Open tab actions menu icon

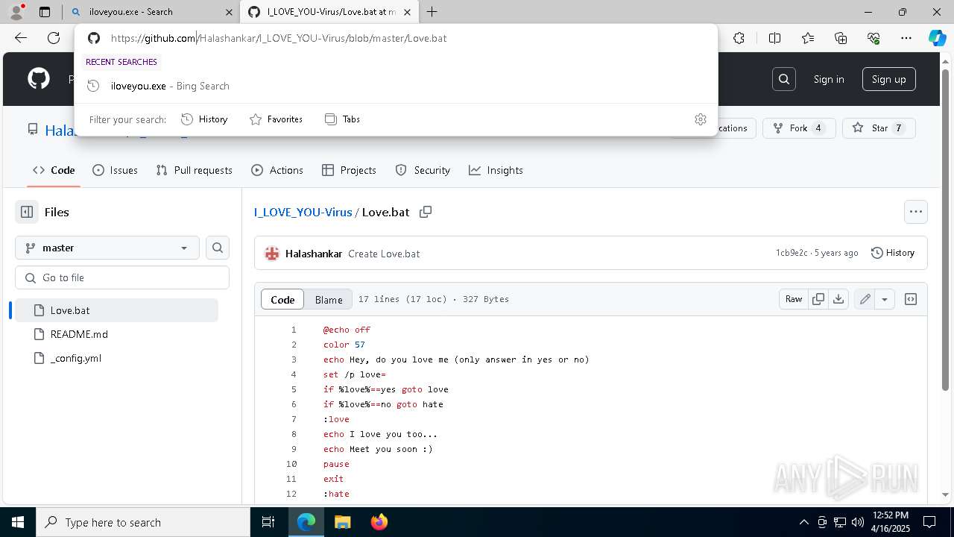[45, 12]
